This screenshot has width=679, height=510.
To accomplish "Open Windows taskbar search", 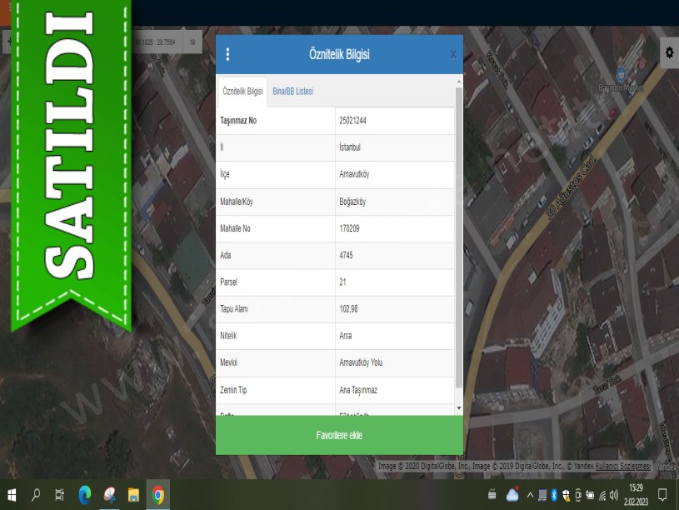I will tap(36, 495).
